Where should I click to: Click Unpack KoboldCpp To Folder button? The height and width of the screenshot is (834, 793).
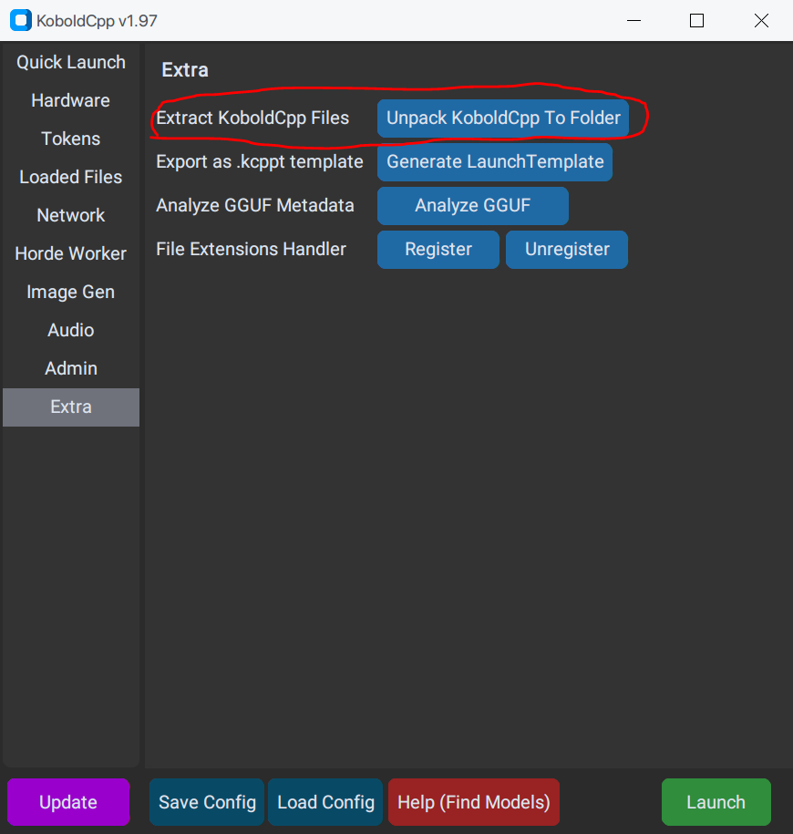(x=503, y=118)
